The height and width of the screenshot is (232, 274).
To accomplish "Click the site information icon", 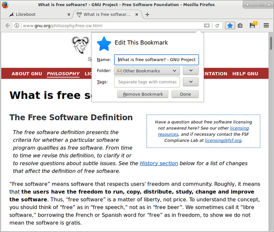I will pos(17,26).
